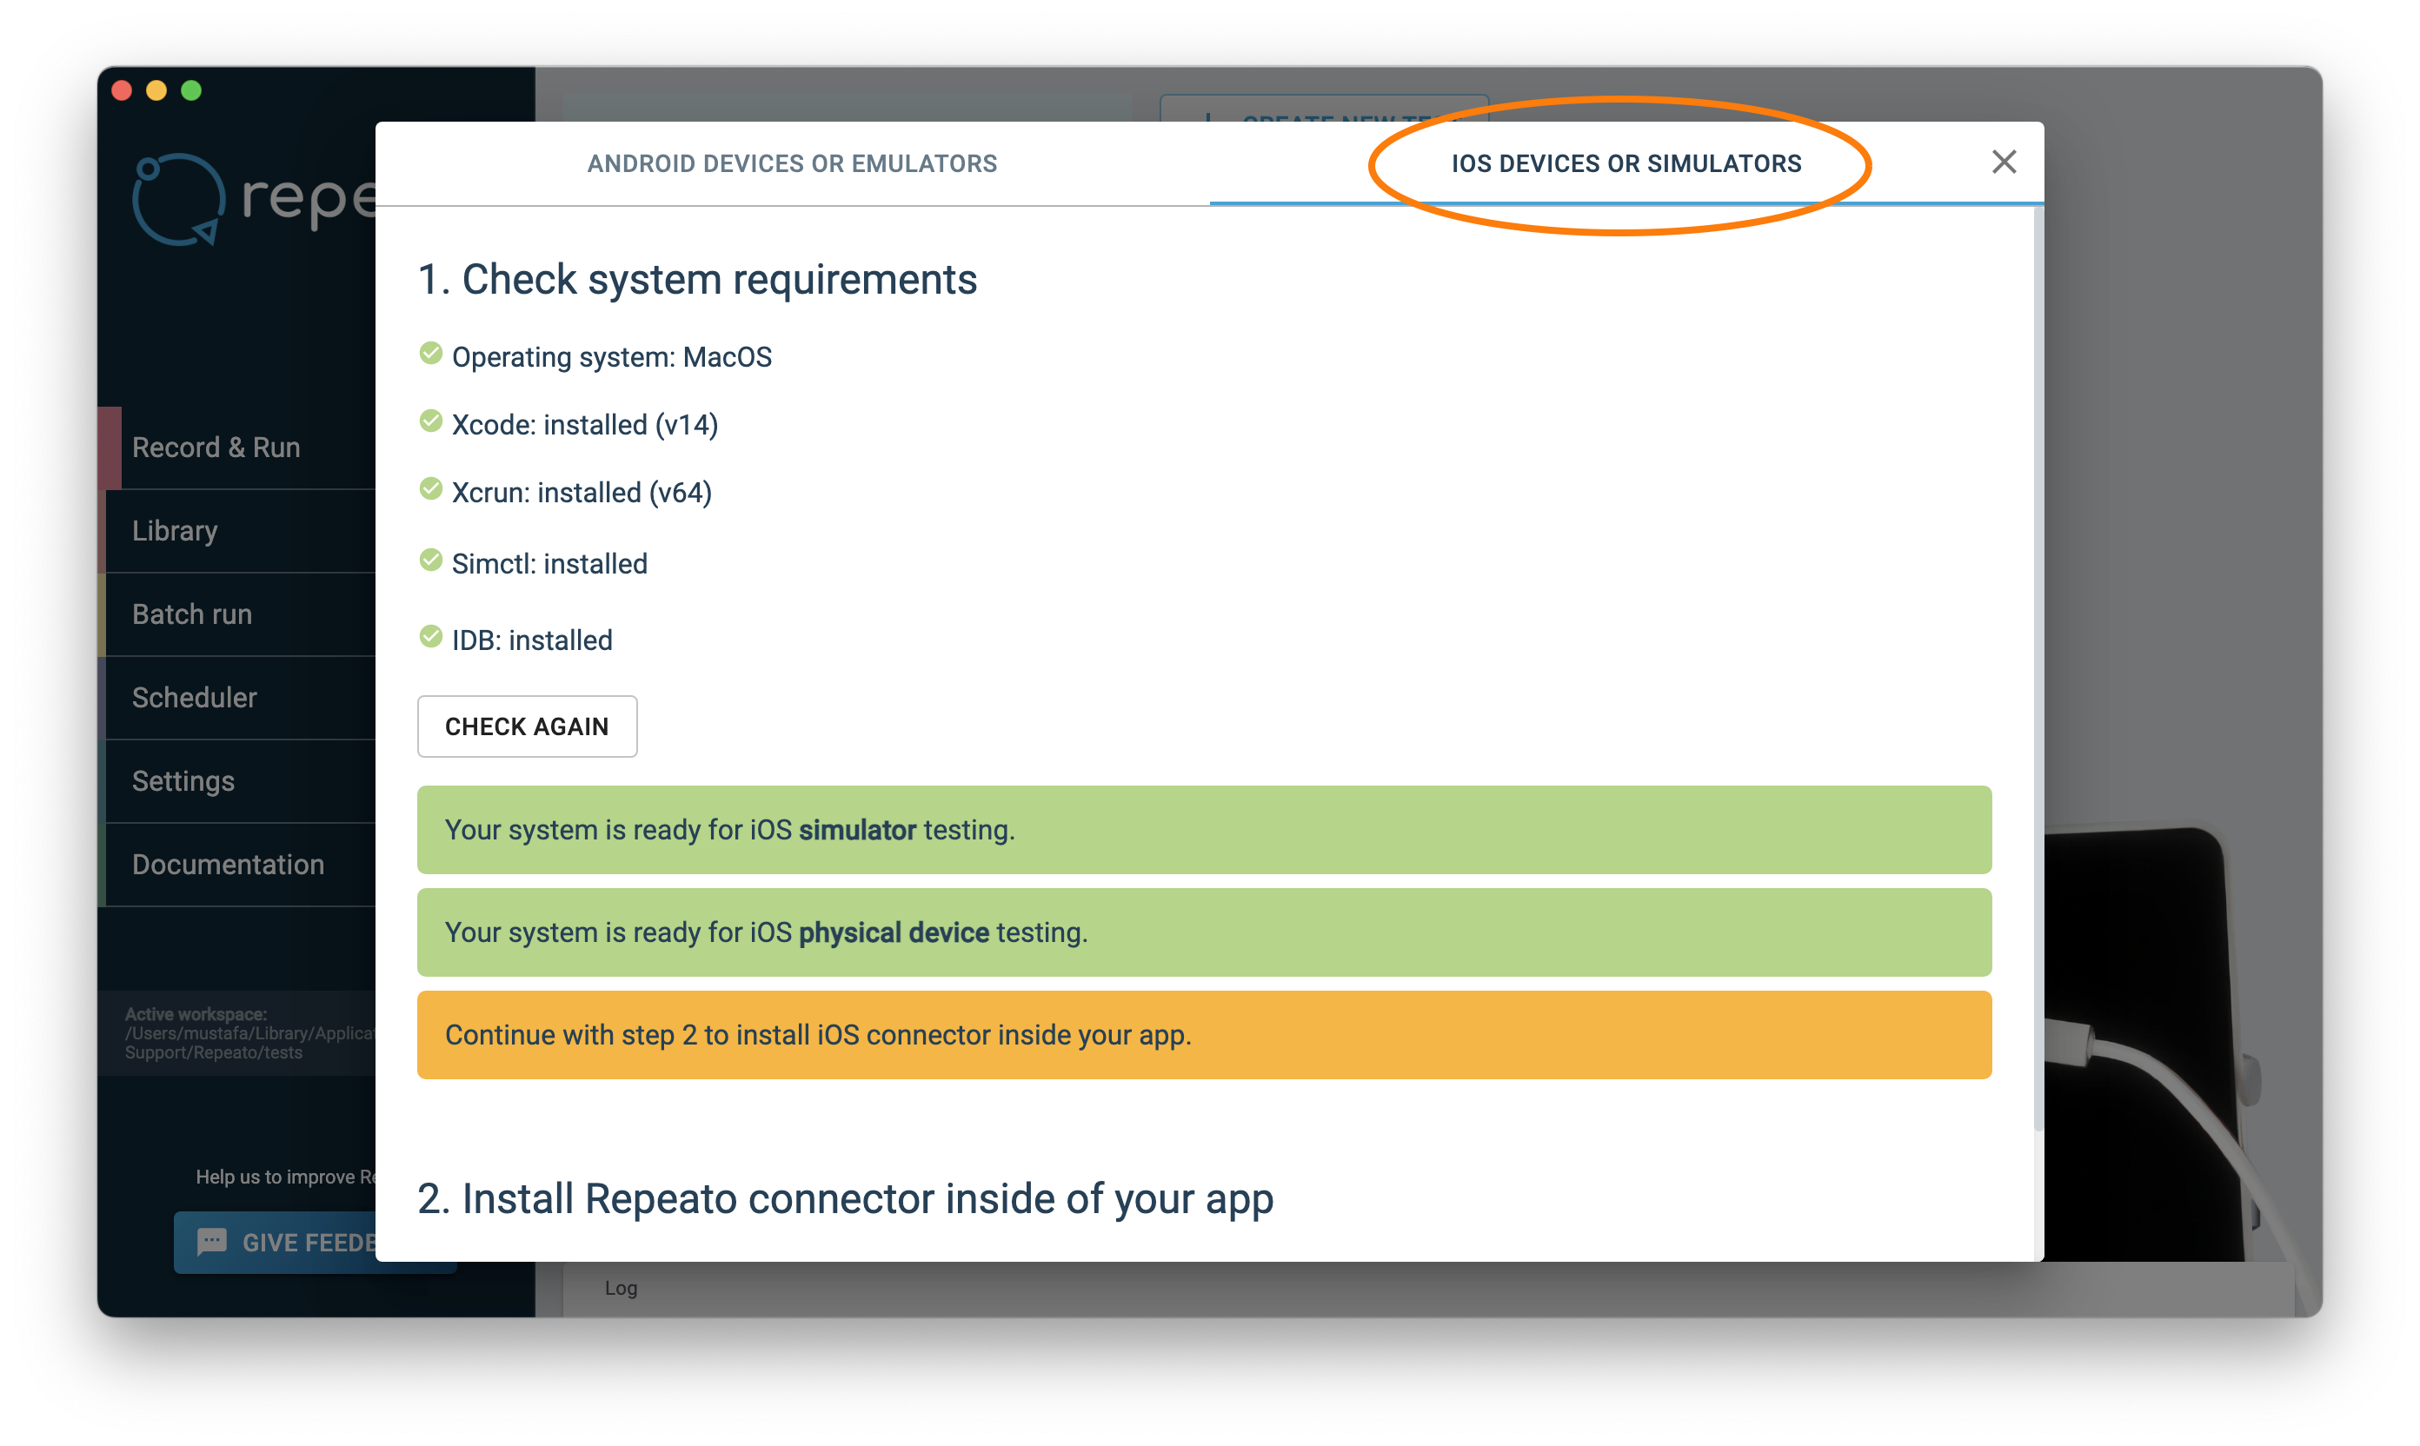Click 'Simctl: installed' text
2420x1446 pixels.
click(549, 564)
